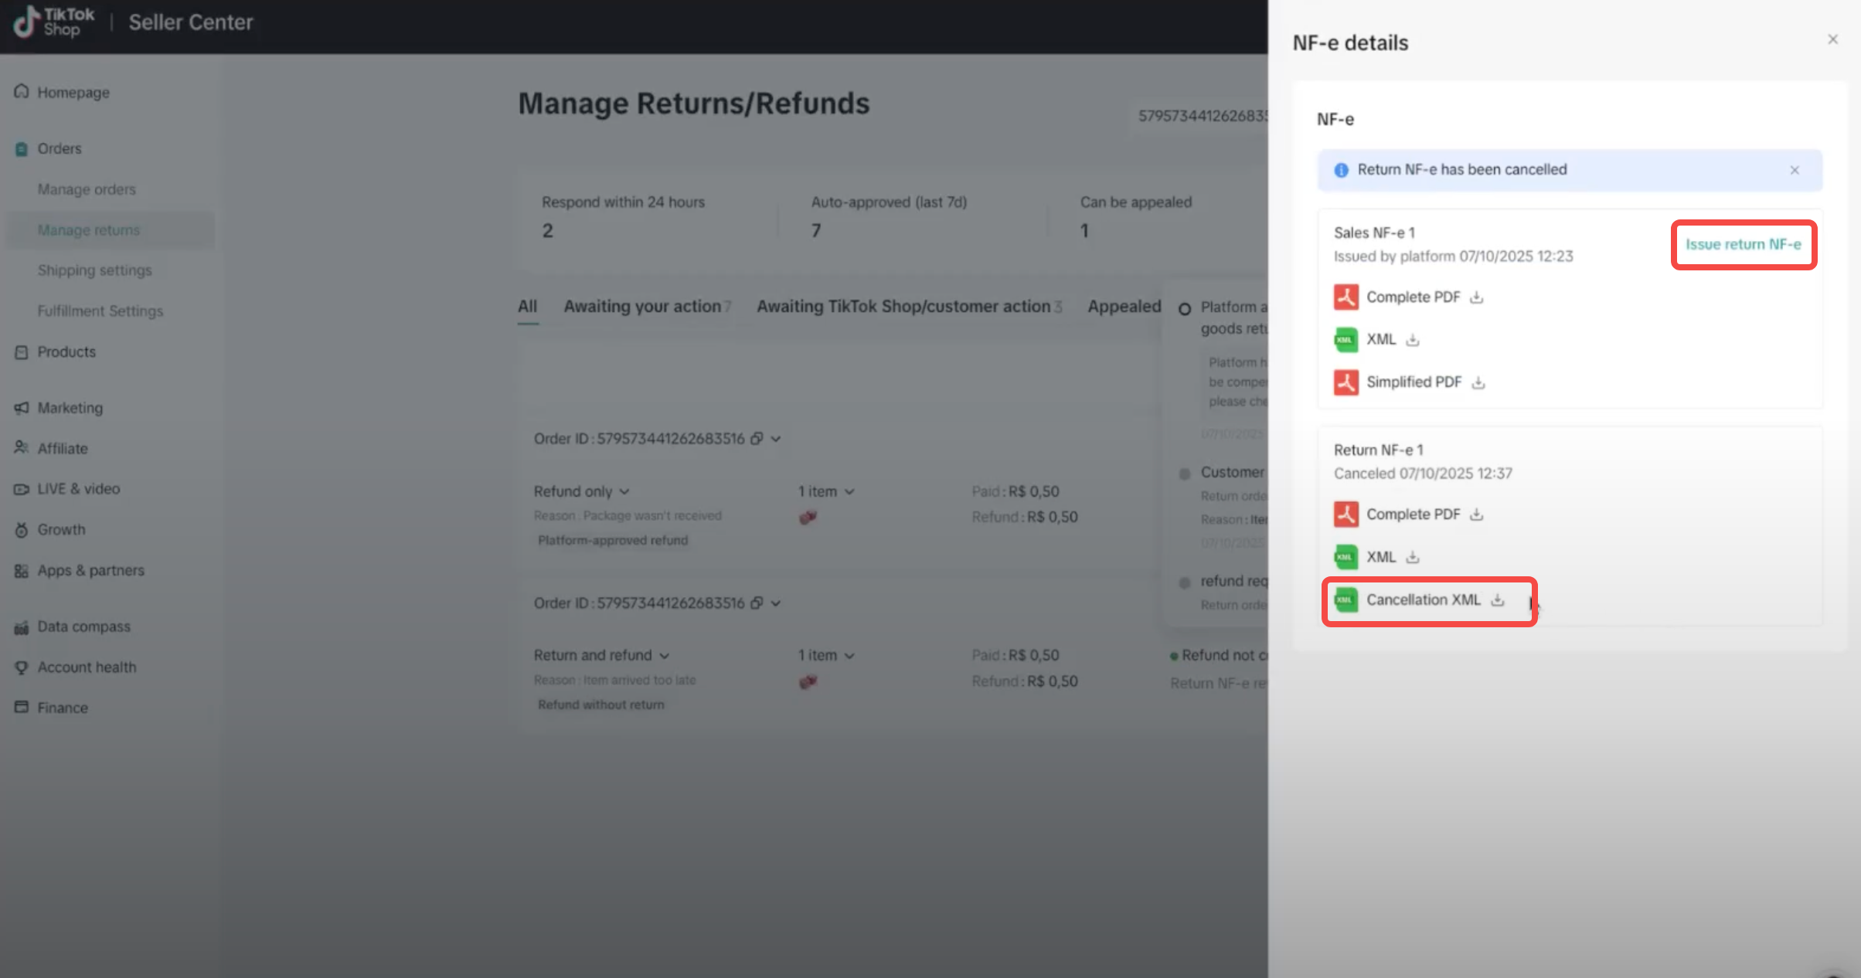Expand chevron beside the Return and refund order's ID
This screenshot has height=978, width=1861.
[776, 603]
